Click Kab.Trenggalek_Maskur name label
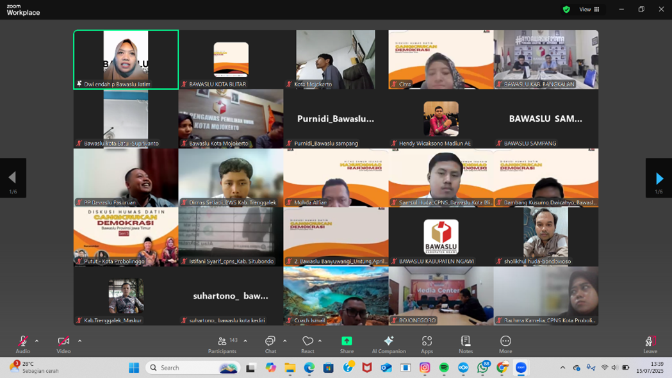The height and width of the screenshot is (378, 672). coord(113,320)
